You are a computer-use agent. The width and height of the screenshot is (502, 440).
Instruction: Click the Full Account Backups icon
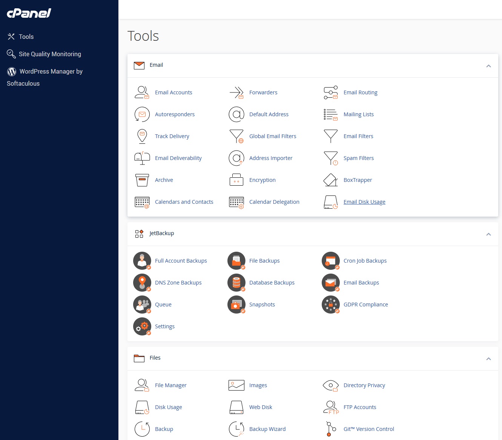pyautogui.click(x=142, y=261)
